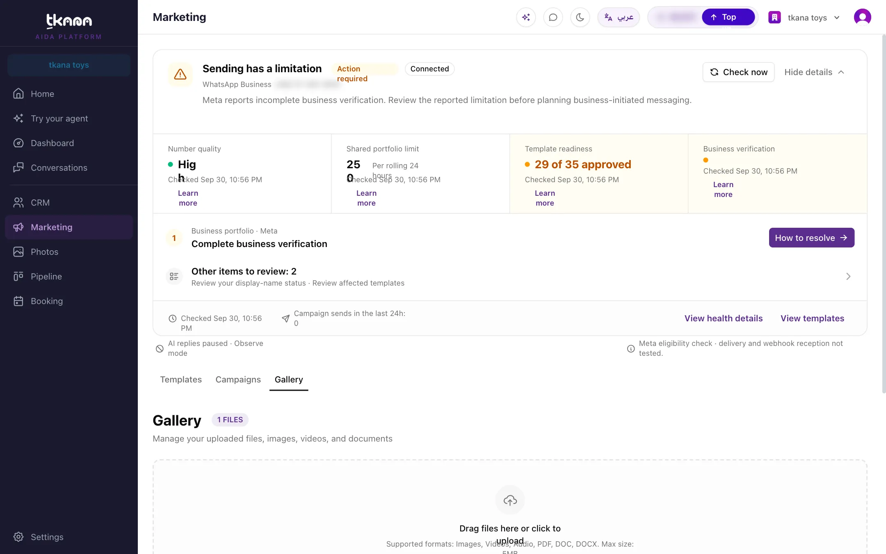886x554 pixels.
Task: Click the AI sparkle icon in header
Action: (x=526, y=17)
